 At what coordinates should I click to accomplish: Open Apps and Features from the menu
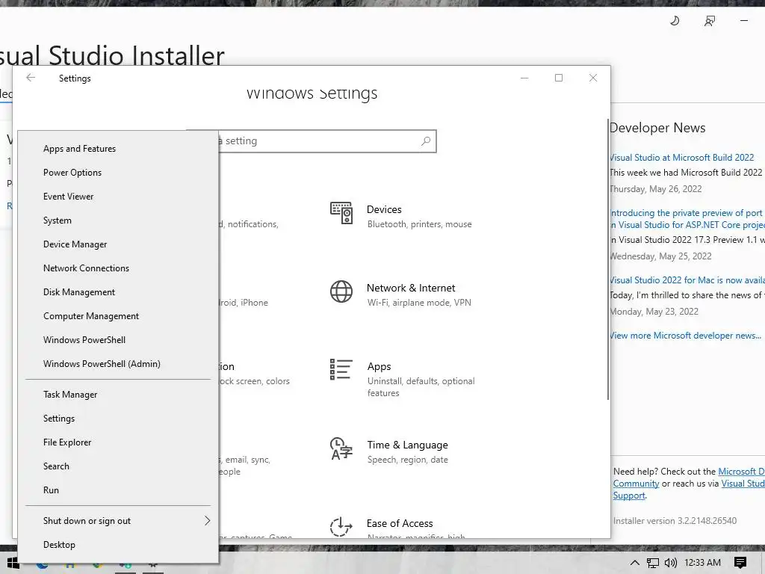point(118,149)
